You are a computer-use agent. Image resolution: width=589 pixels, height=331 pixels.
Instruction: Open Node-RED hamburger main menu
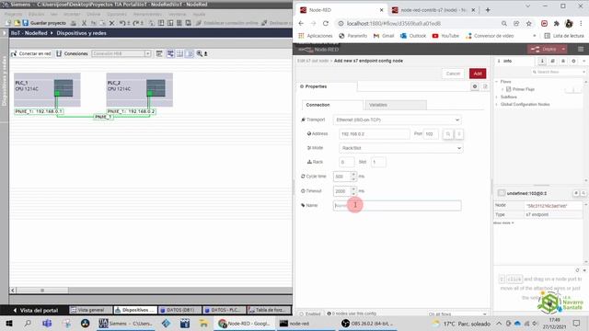581,49
